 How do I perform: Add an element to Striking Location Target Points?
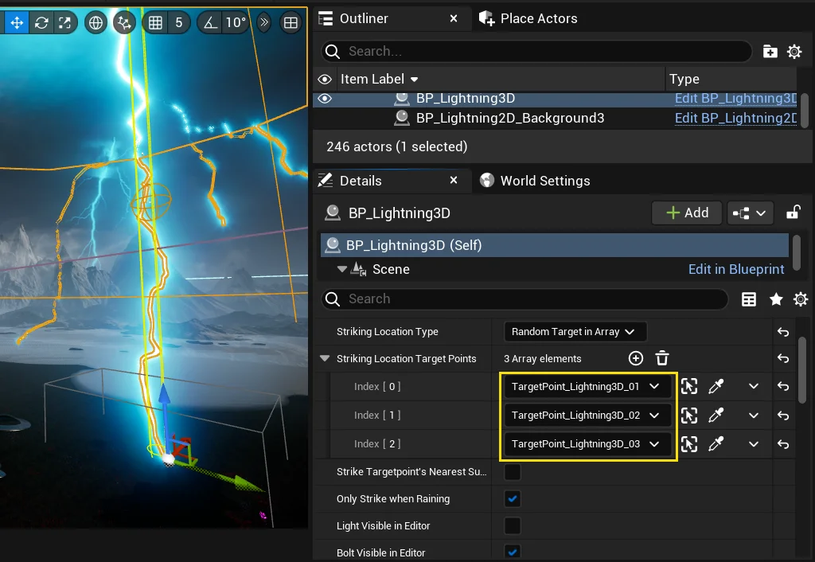point(636,358)
